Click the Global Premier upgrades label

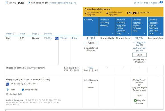pyautogui.click(x=116, y=13)
